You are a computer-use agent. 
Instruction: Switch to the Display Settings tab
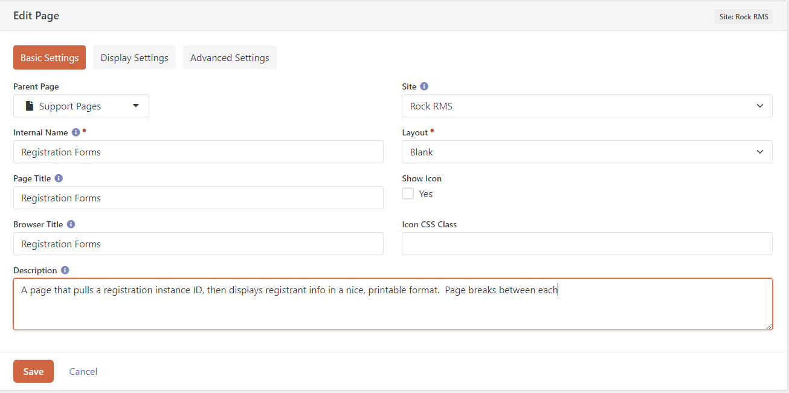tap(134, 57)
